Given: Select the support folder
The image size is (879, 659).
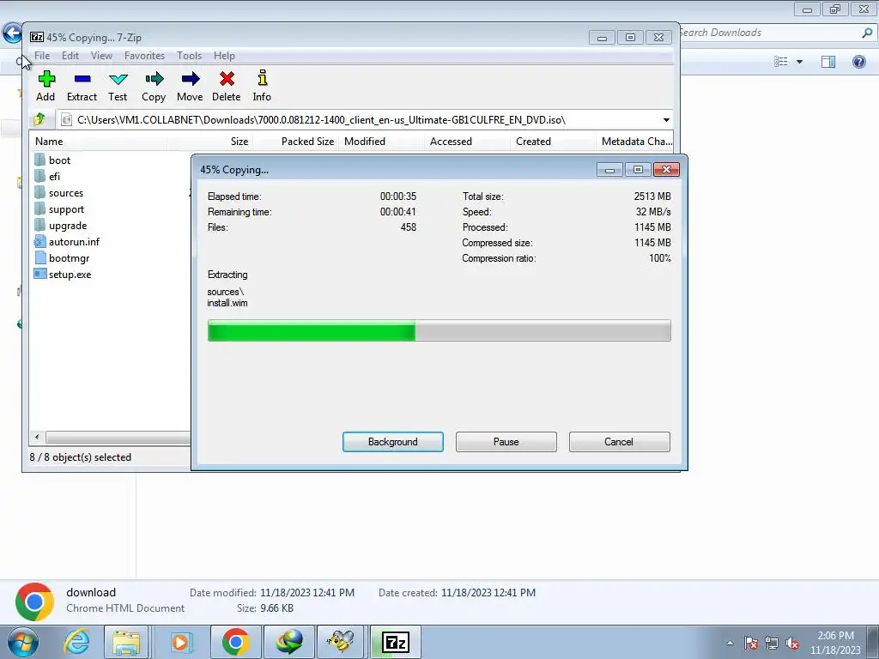Looking at the screenshot, I should (59, 209).
